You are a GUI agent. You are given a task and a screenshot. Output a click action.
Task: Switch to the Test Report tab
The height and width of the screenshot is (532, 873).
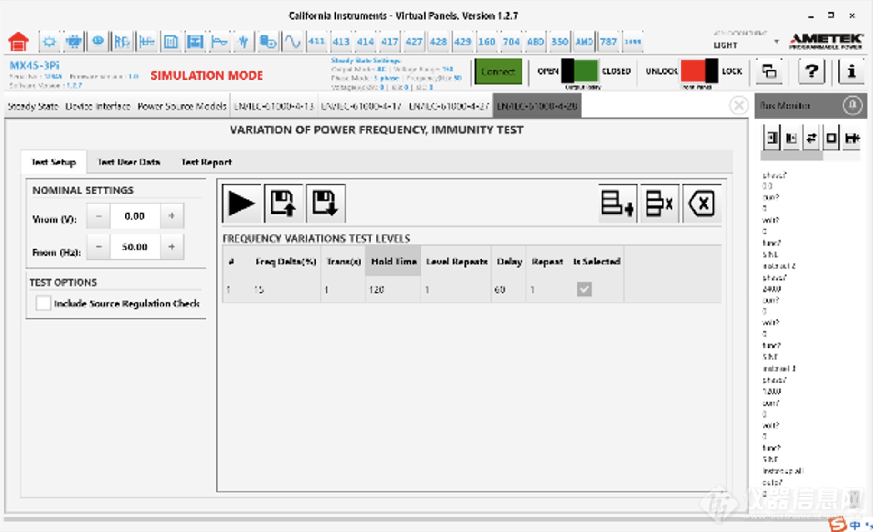click(x=206, y=162)
